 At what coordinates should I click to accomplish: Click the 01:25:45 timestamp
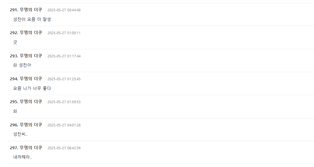pos(64,79)
